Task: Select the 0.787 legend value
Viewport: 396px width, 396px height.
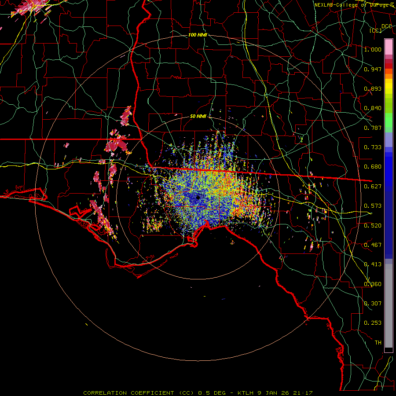Action: (373, 128)
